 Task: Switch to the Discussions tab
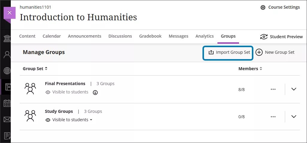click(x=120, y=36)
